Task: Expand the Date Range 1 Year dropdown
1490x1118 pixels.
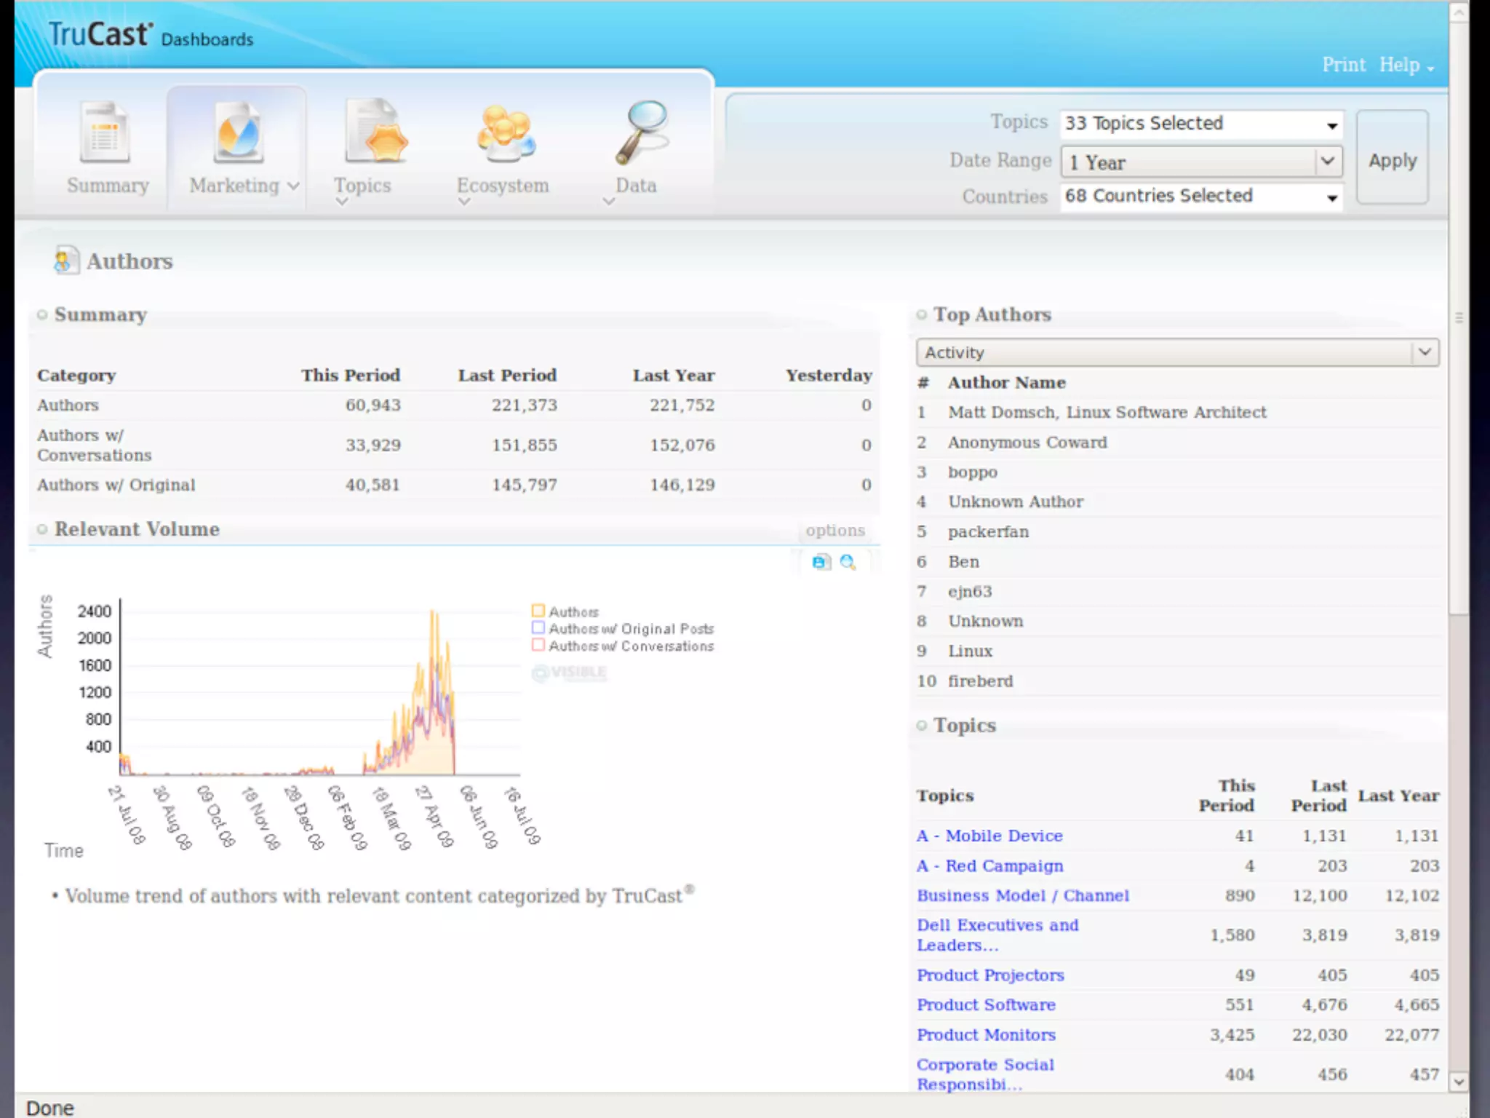Action: click(x=1327, y=161)
